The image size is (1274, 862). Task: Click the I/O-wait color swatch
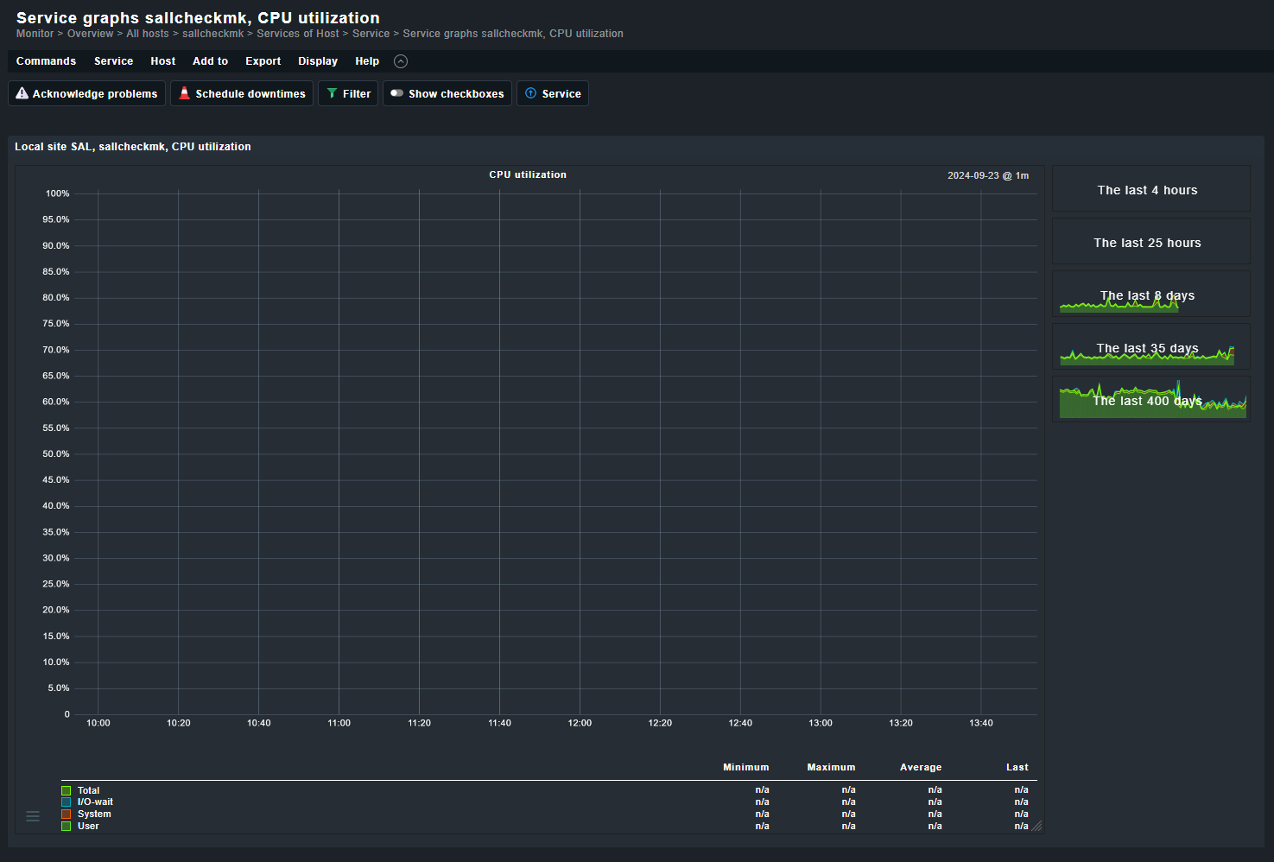point(66,802)
